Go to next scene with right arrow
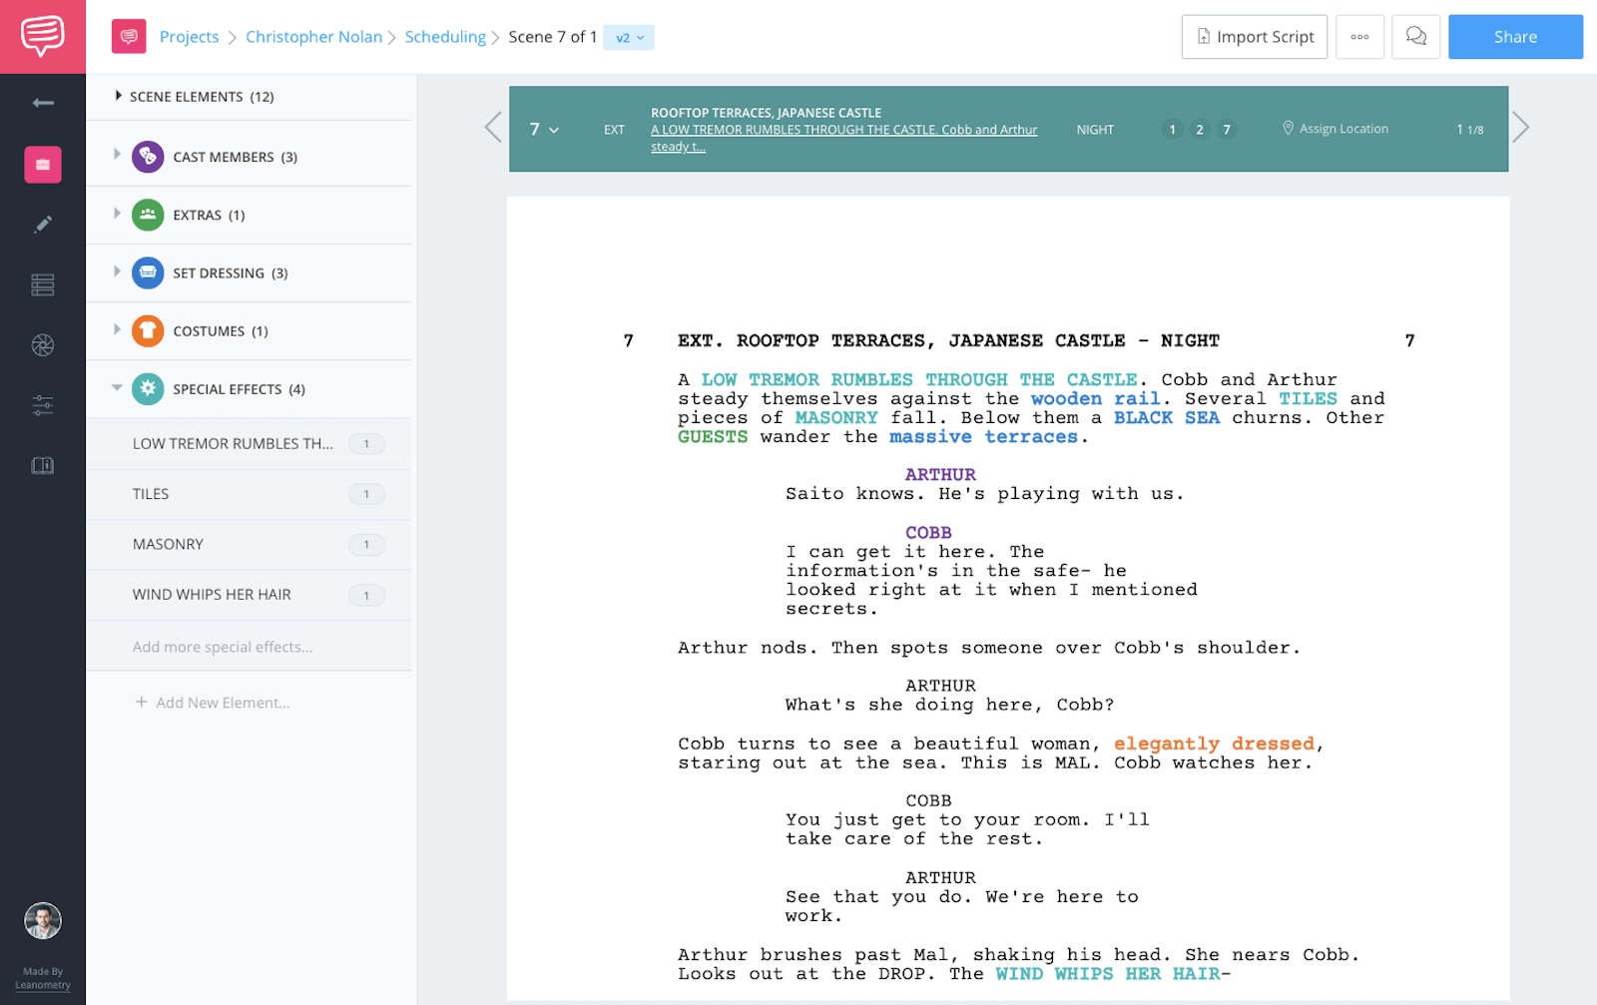The image size is (1597, 1005). coord(1520,127)
